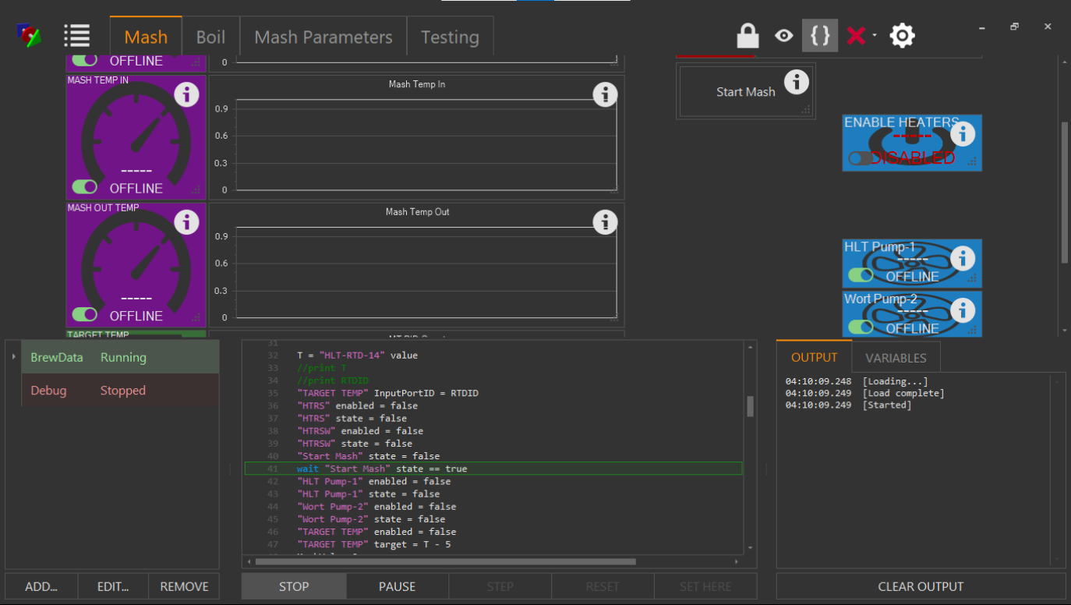Image resolution: width=1071 pixels, height=605 pixels.
Task: Click the red X delete icon
Action: click(x=856, y=35)
